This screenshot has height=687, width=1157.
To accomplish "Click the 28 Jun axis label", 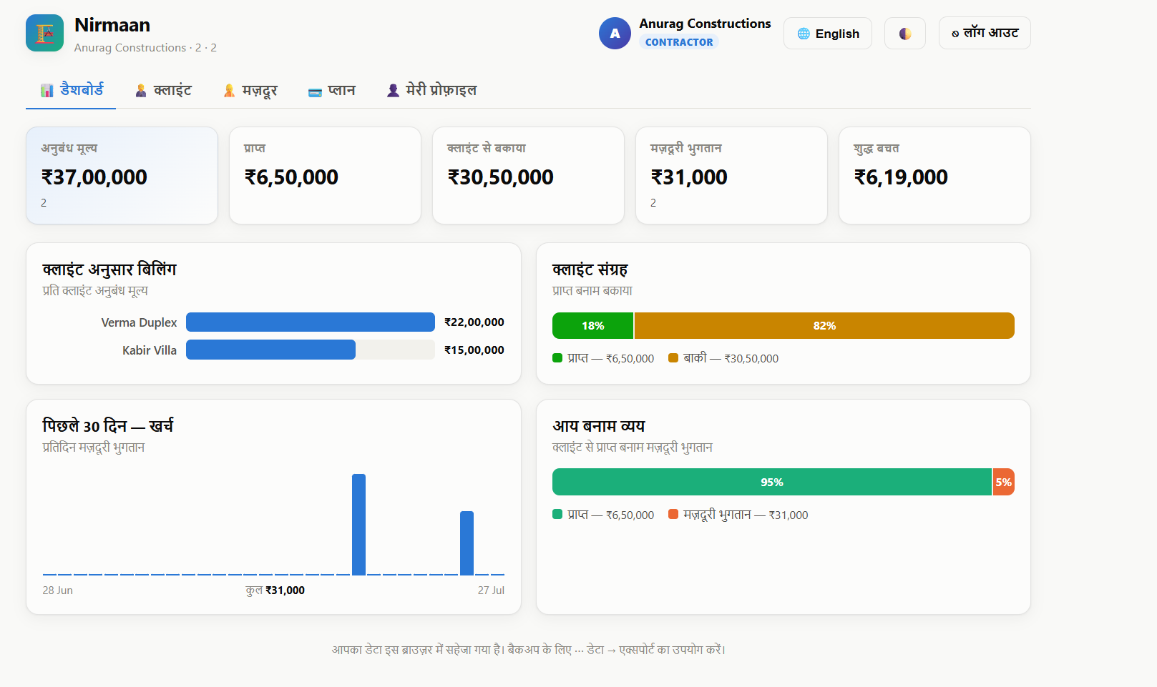I will point(57,590).
